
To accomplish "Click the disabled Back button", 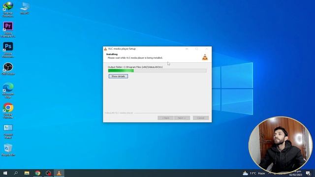I will [165, 118].
